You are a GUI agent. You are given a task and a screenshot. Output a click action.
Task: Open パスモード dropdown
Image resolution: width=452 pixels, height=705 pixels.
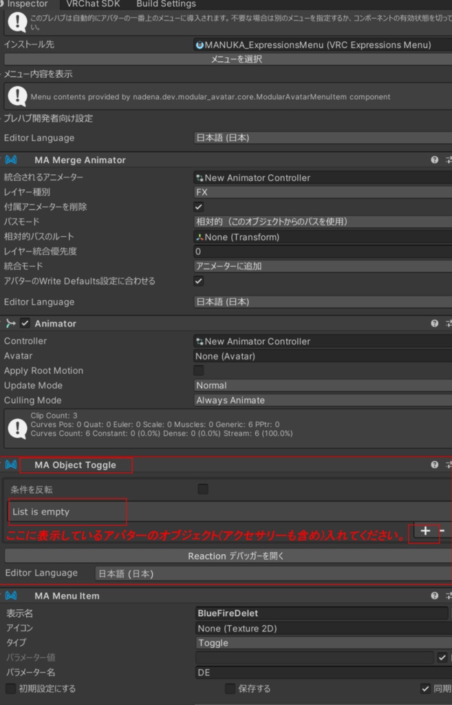coord(323,222)
